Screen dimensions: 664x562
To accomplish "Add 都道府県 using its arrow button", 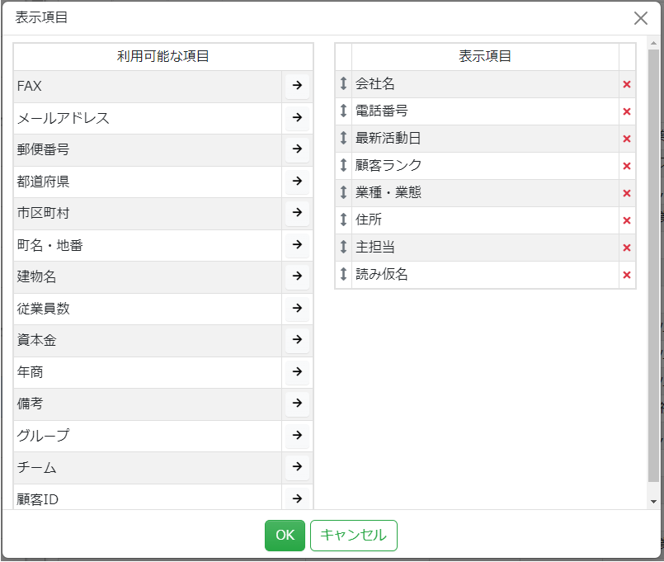I will (297, 181).
